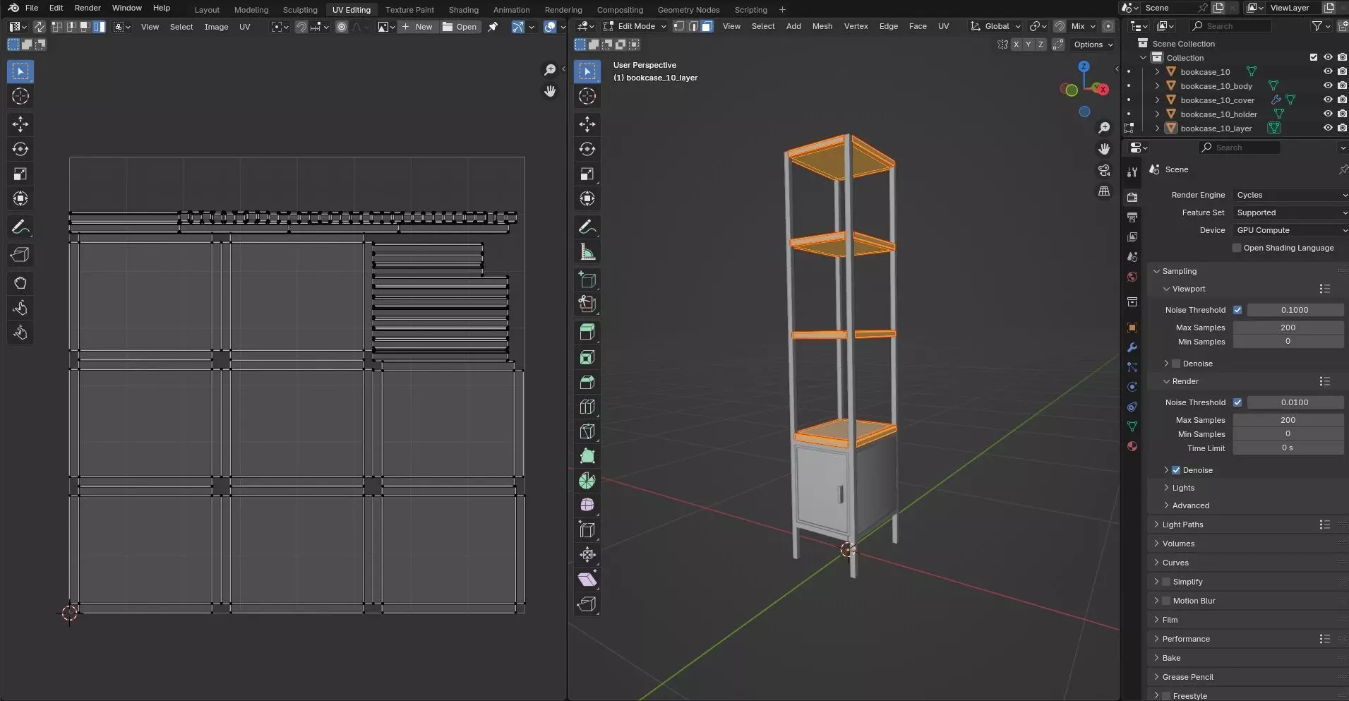The image size is (1349, 701).
Task: Click the outliner Search field
Action: click(1230, 26)
